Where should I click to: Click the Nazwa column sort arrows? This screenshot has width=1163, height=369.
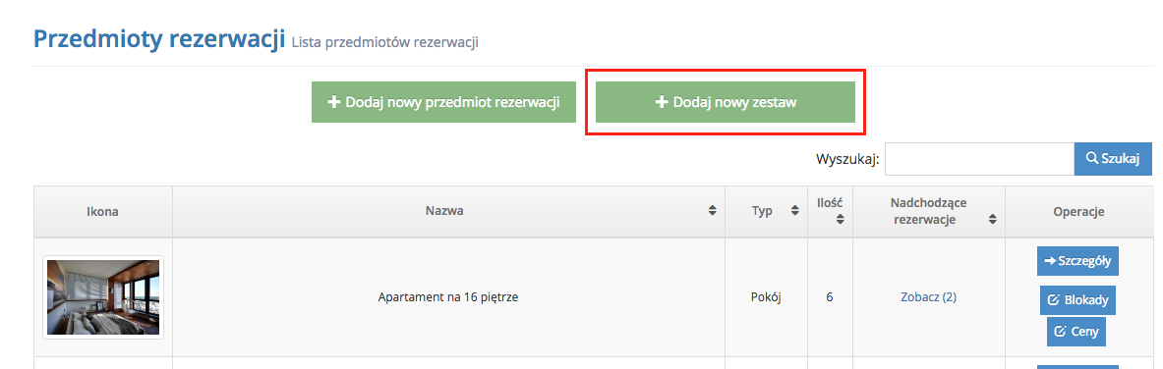pyautogui.click(x=712, y=211)
